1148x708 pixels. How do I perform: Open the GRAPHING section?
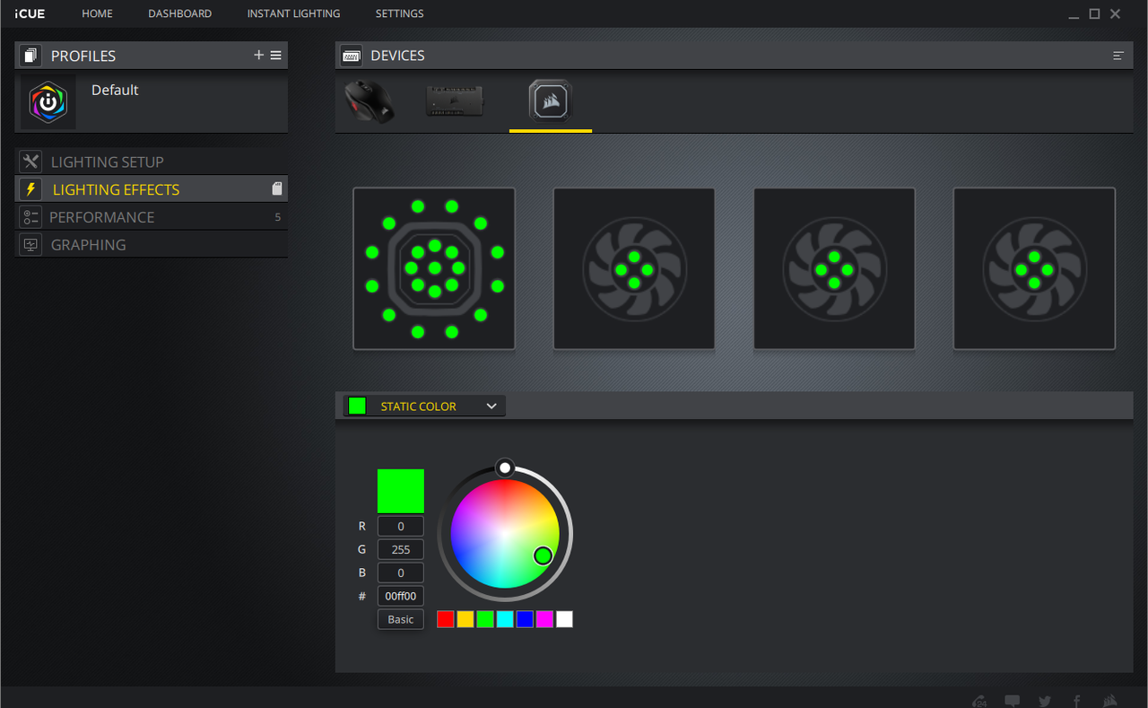click(152, 245)
